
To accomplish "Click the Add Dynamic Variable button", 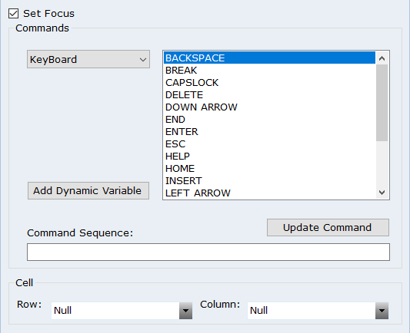I will point(88,190).
